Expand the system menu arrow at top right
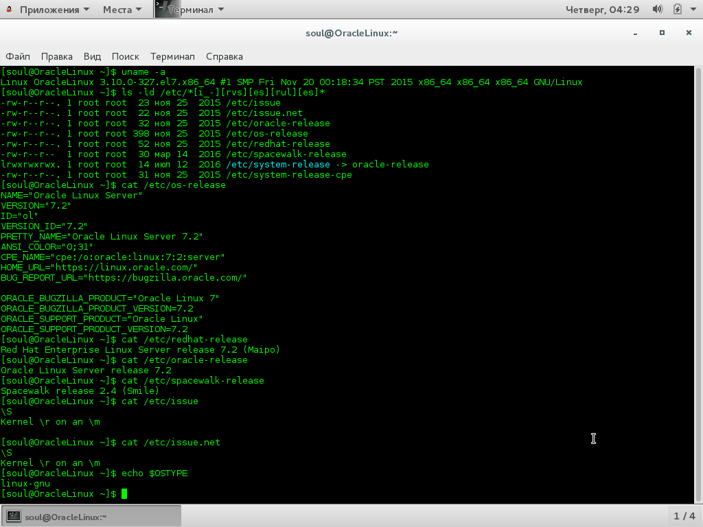 tap(693, 10)
